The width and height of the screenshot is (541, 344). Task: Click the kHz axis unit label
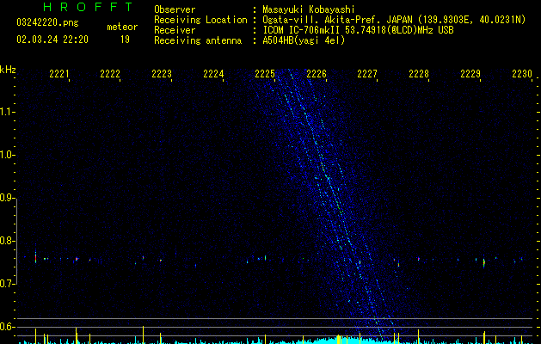8,70
